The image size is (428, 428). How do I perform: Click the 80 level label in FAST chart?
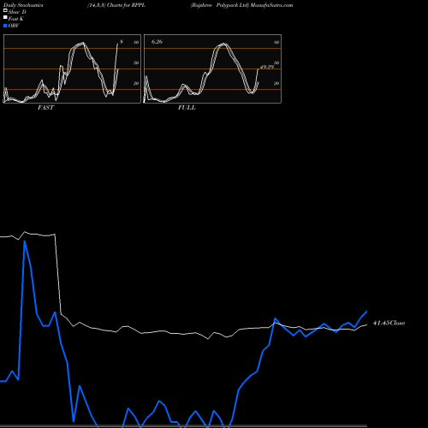pos(136,42)
